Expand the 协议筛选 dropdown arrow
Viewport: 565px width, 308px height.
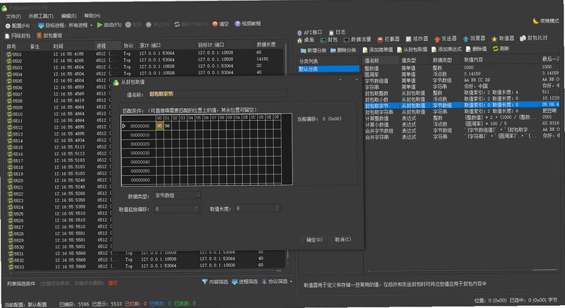point(291,281)
